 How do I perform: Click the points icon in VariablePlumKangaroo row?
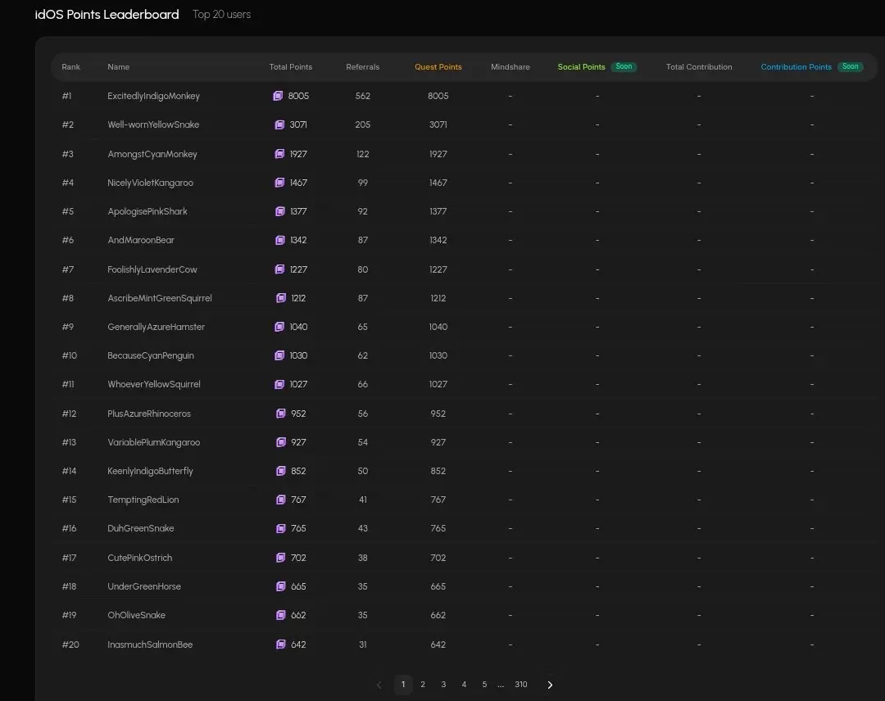click(281, 442)
